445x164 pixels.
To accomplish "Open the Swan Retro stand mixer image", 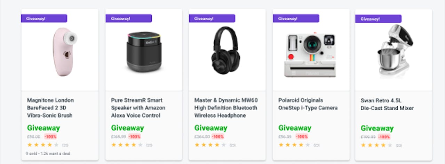I will (395, 50).
